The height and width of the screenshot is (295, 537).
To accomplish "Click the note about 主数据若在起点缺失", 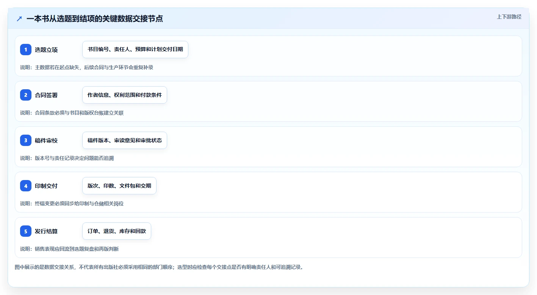I will click(87, 67).
